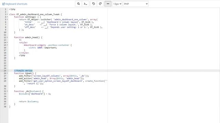Place cursor on class name OT_admin_dashboard_one_column_Tweak
The height and width of the screenshot is (123, 220).
38,14
